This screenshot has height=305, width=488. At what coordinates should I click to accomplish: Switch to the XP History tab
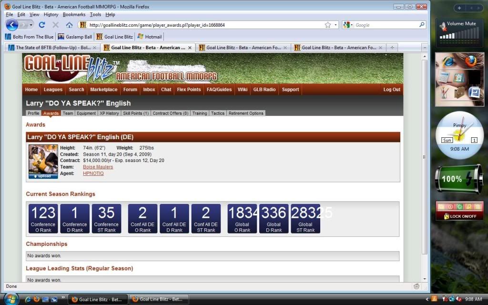click(x=109, y=113)
